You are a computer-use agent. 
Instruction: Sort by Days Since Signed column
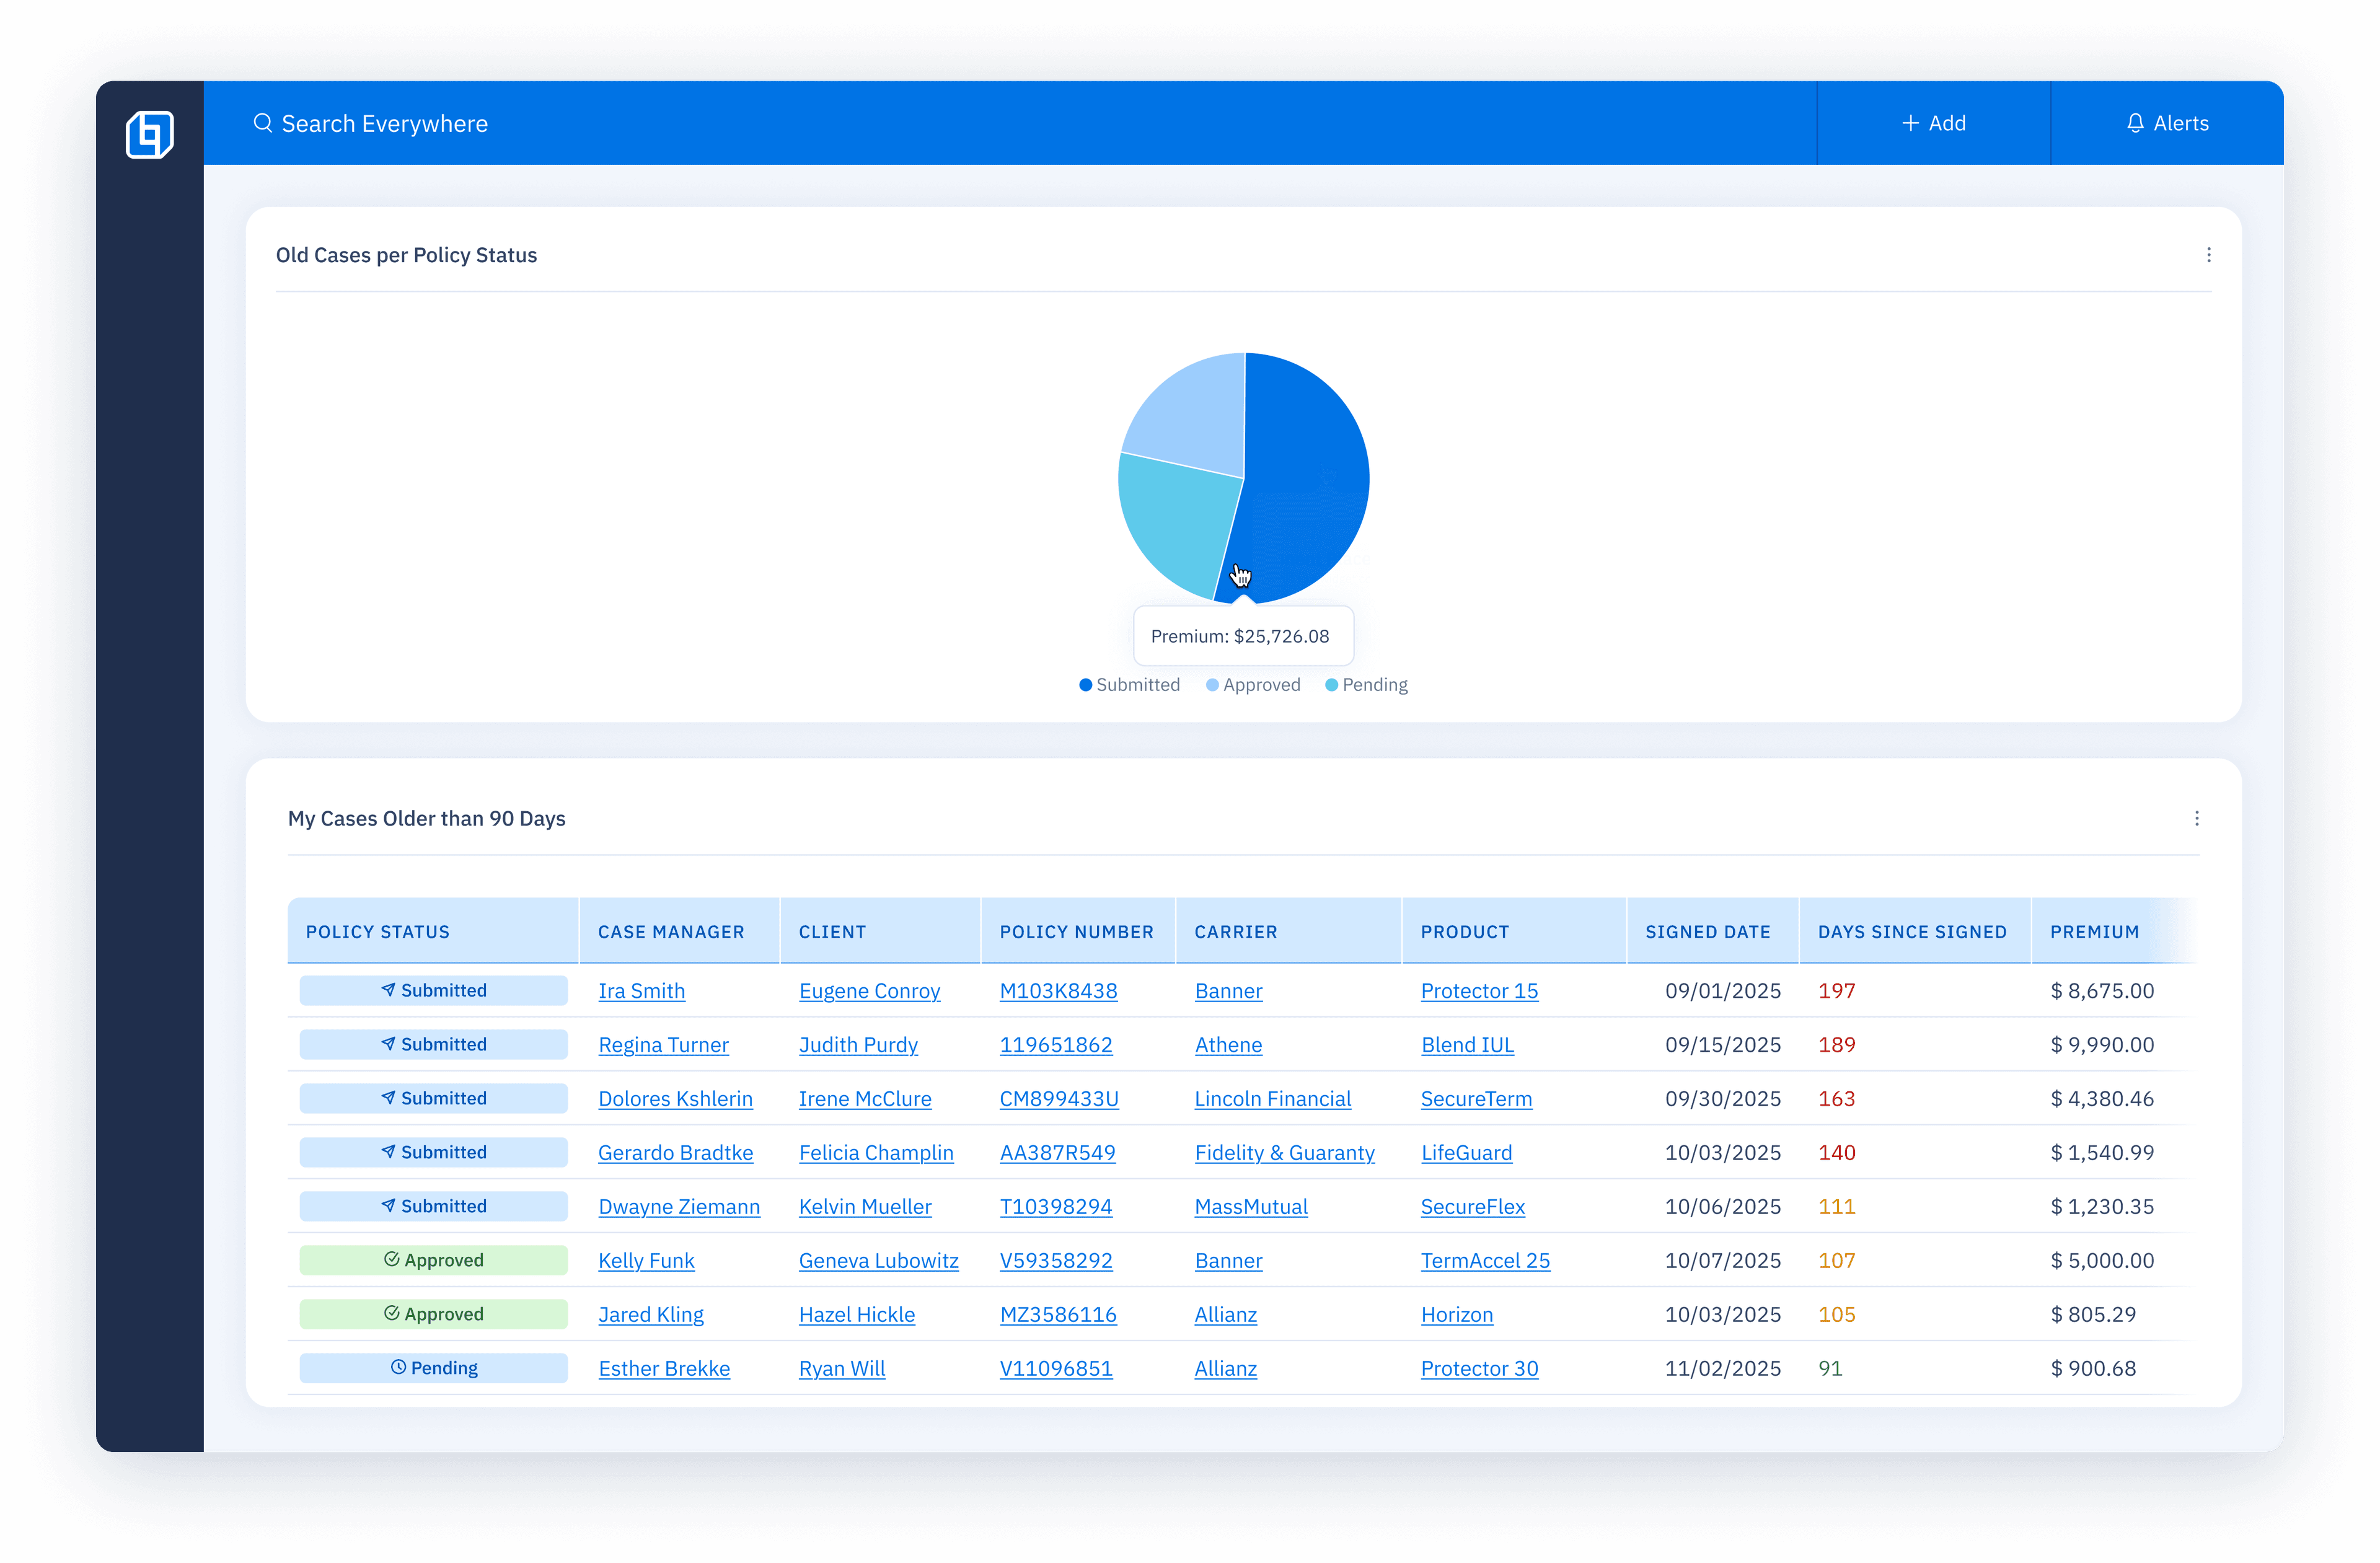tap(1911, 932)
